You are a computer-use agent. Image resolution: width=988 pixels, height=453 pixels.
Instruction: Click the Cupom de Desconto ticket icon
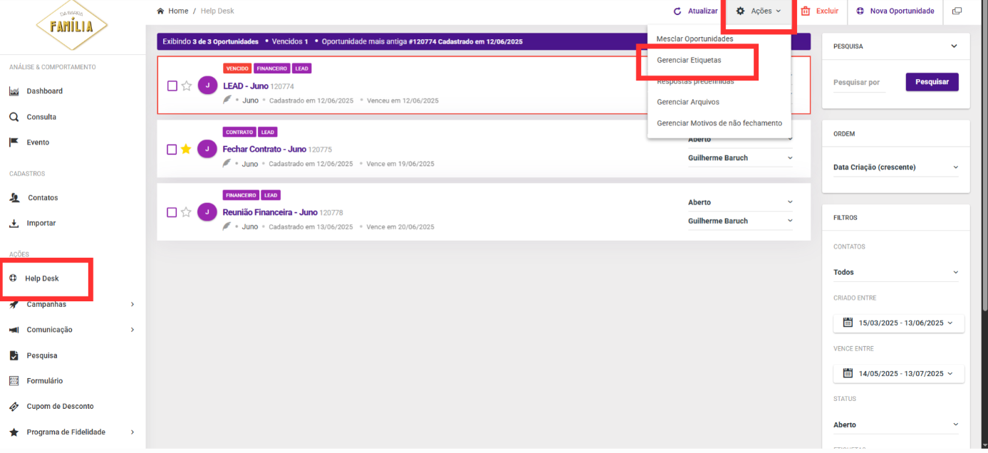[14, 407]
